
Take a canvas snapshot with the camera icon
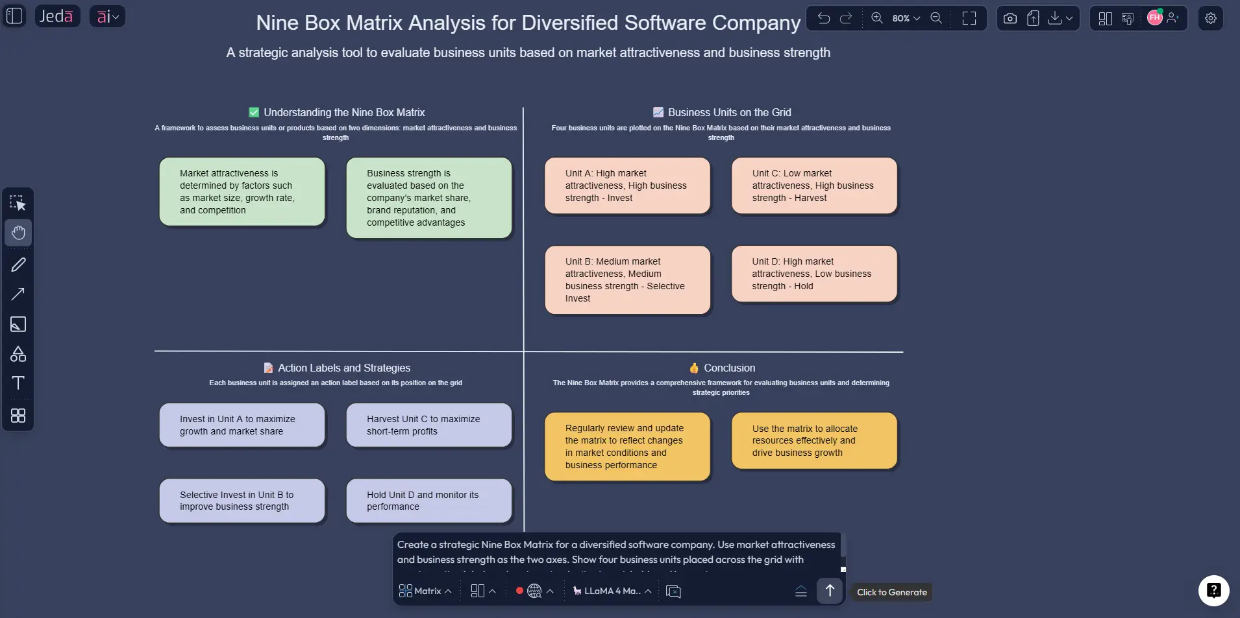[x=1010, y=18]
